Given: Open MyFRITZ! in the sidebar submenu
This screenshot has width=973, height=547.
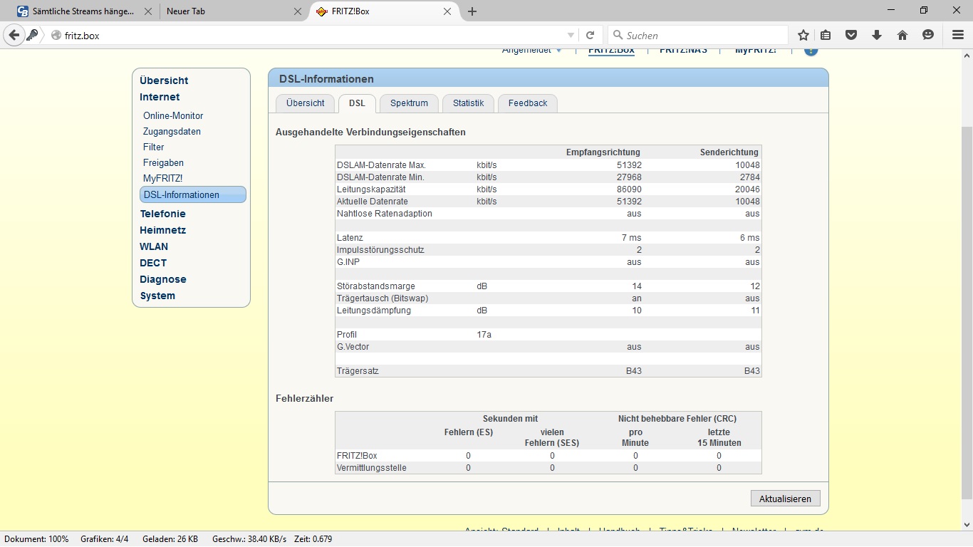Looking at the screenshot, I should (163, 178).
